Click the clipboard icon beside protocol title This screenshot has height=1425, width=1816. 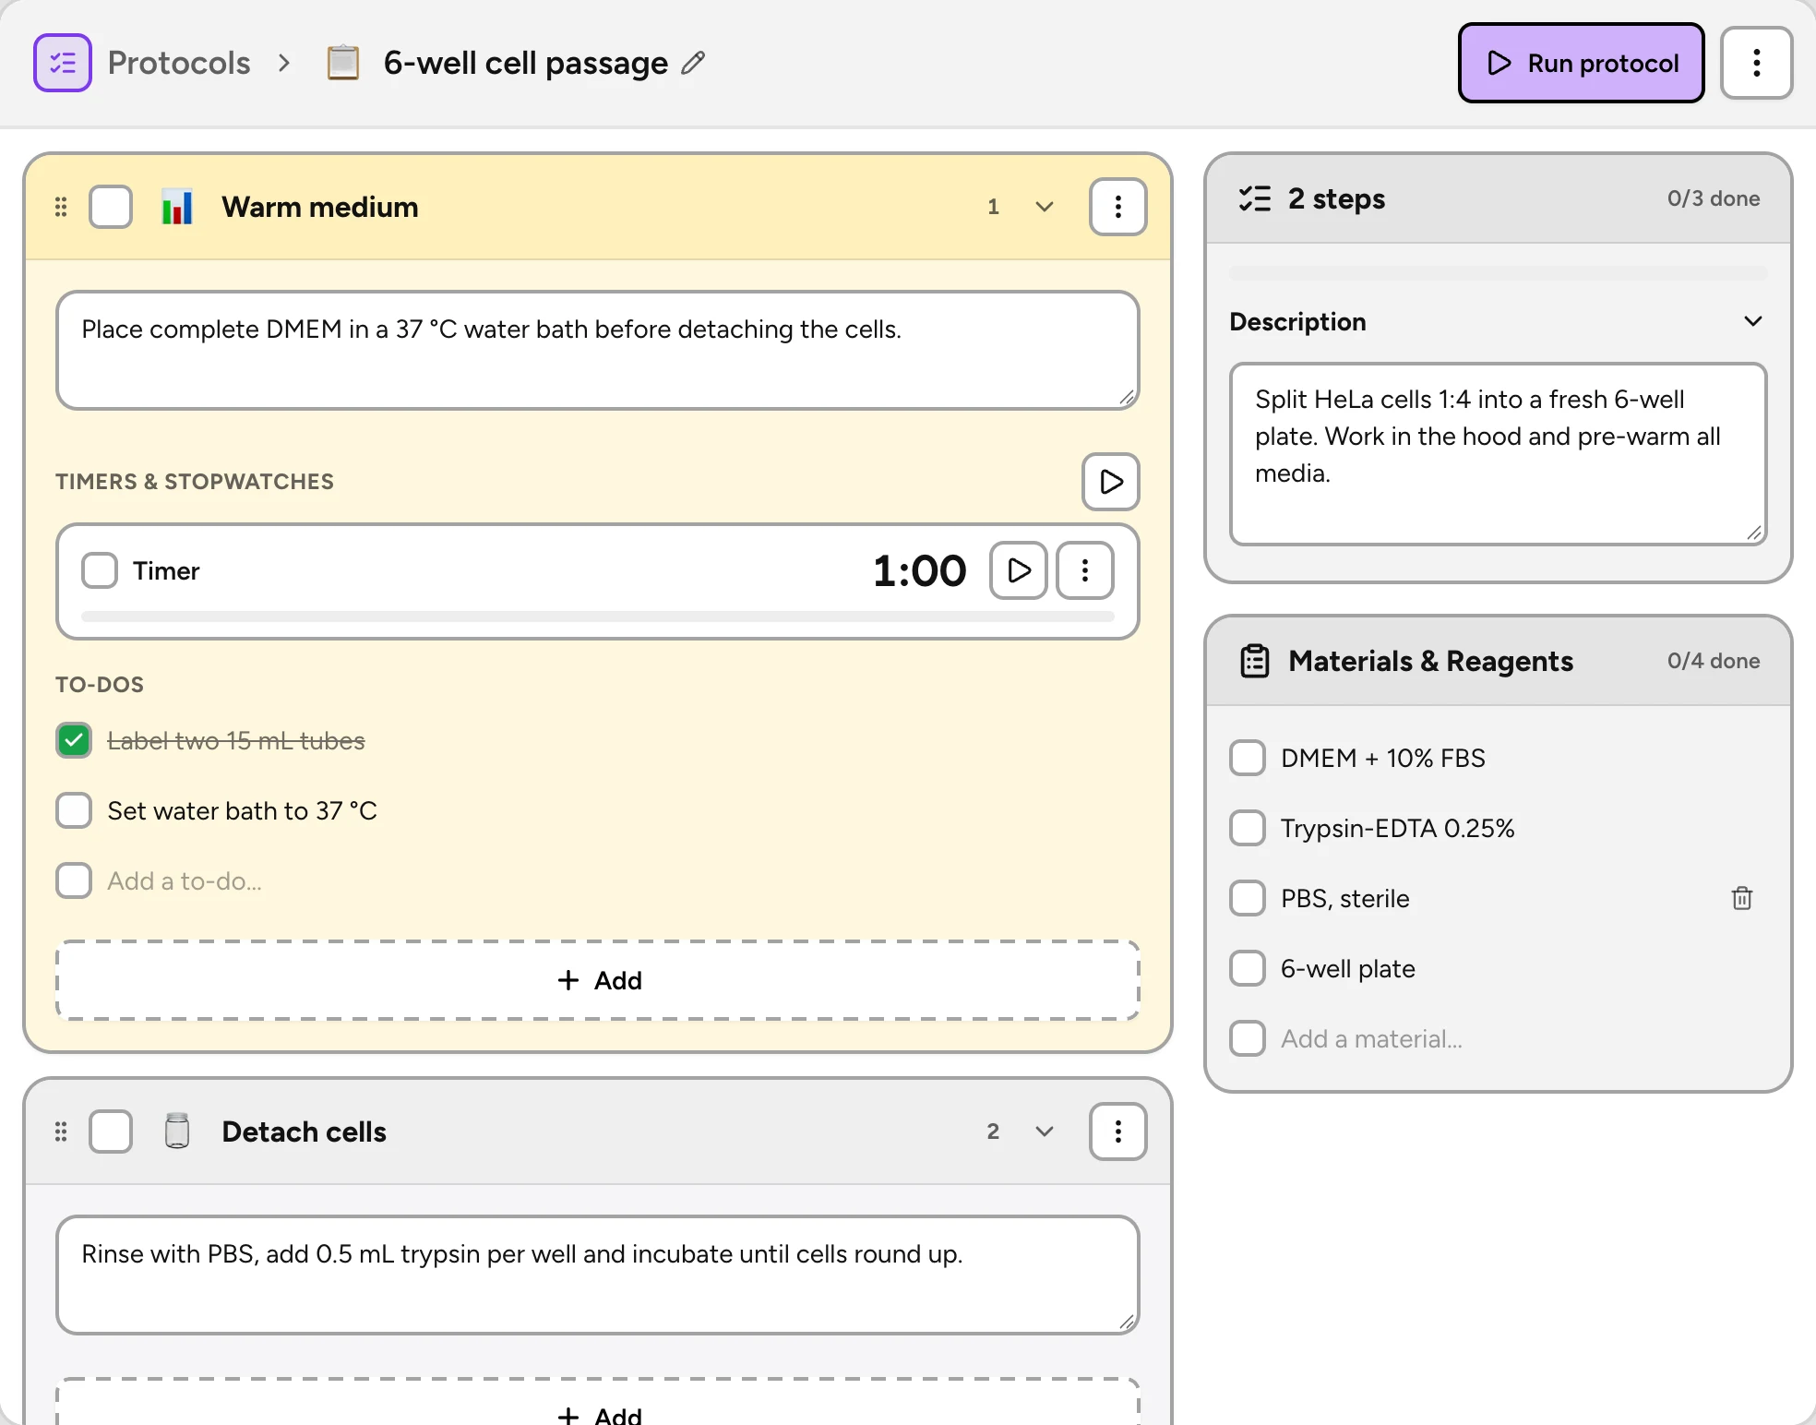pos(343,63)
